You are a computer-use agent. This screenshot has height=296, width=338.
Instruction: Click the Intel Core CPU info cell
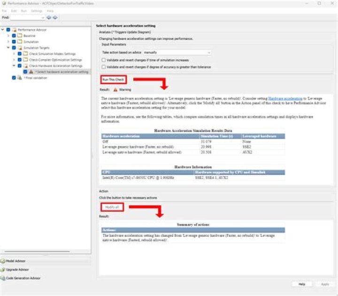tap(138, 178)
